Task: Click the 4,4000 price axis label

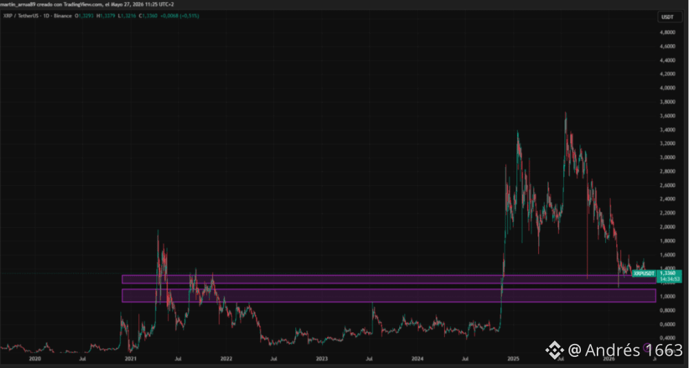Action: click(x=668, y=60)
